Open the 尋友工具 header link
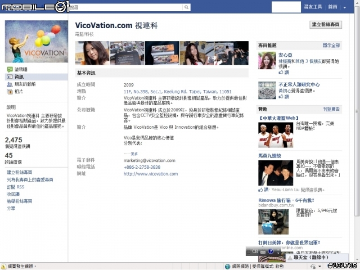 coord(313,7)
